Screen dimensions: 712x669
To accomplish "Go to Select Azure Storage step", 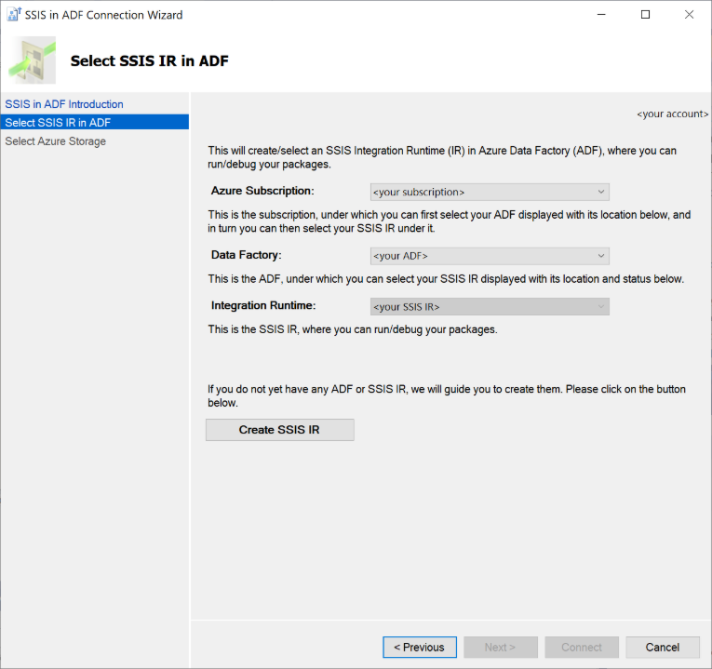I will (56, 141).
